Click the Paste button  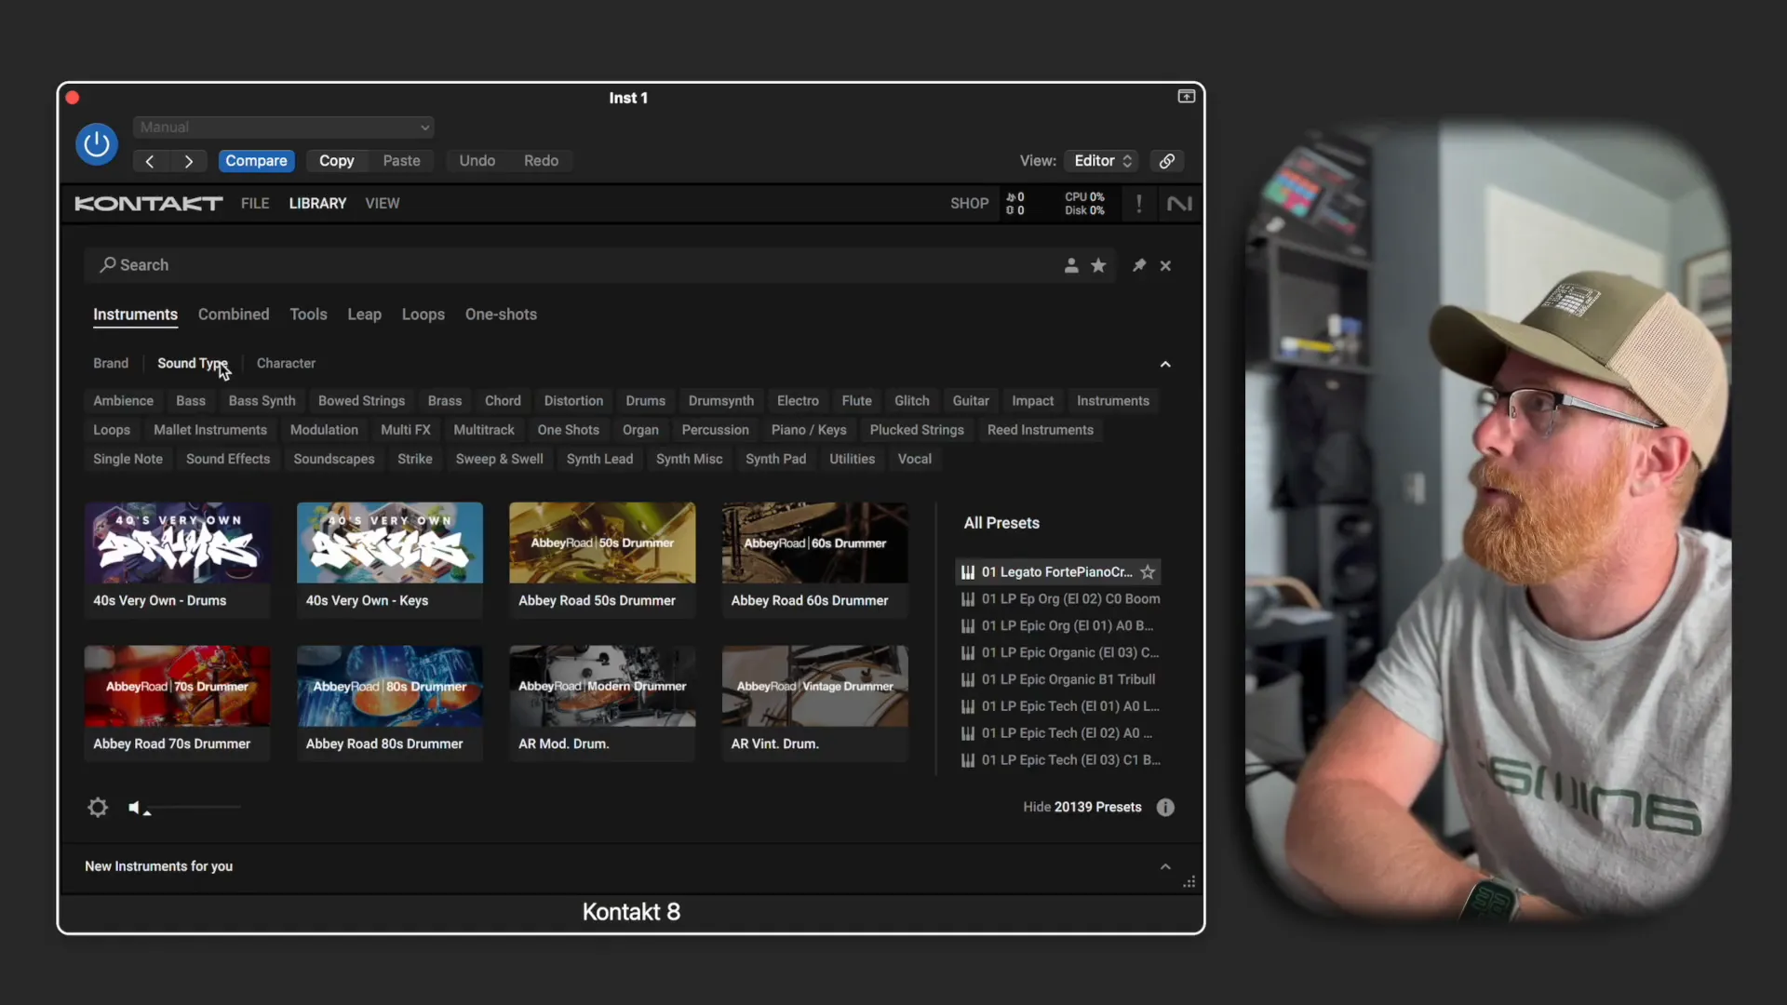(x=401, y=161)
